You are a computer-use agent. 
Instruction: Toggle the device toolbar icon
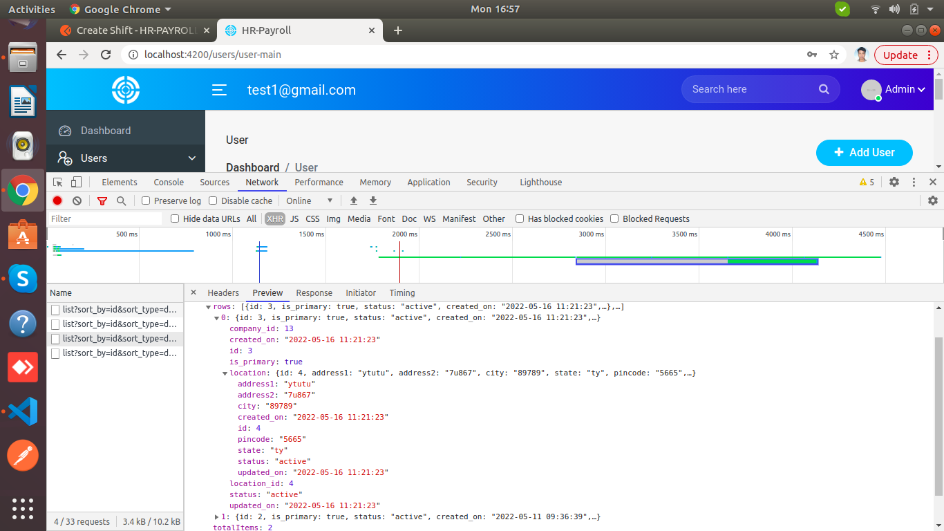click(76, 182)
